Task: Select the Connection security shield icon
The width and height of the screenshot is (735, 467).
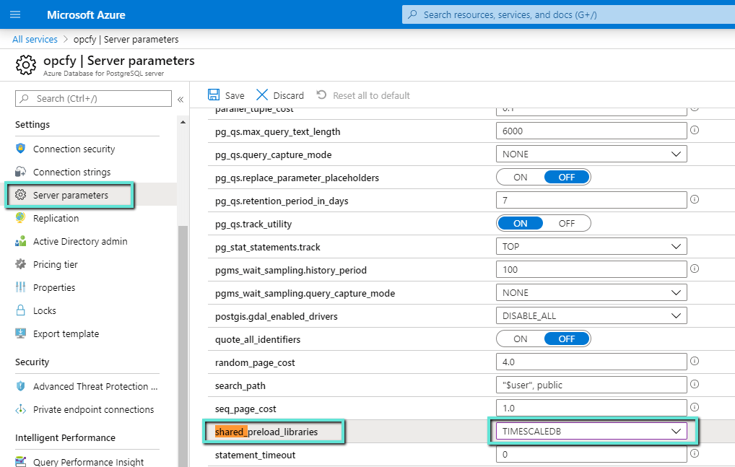Action: [x=20, y=149]
